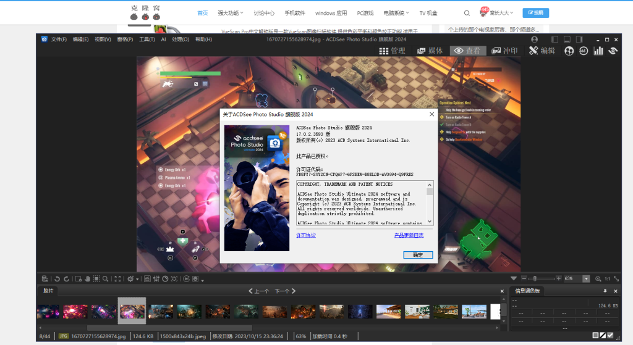Viewport: 633px width, 345px height.
Task: Click the downward triangle beside zoom slider
Action: click(514, 278)
